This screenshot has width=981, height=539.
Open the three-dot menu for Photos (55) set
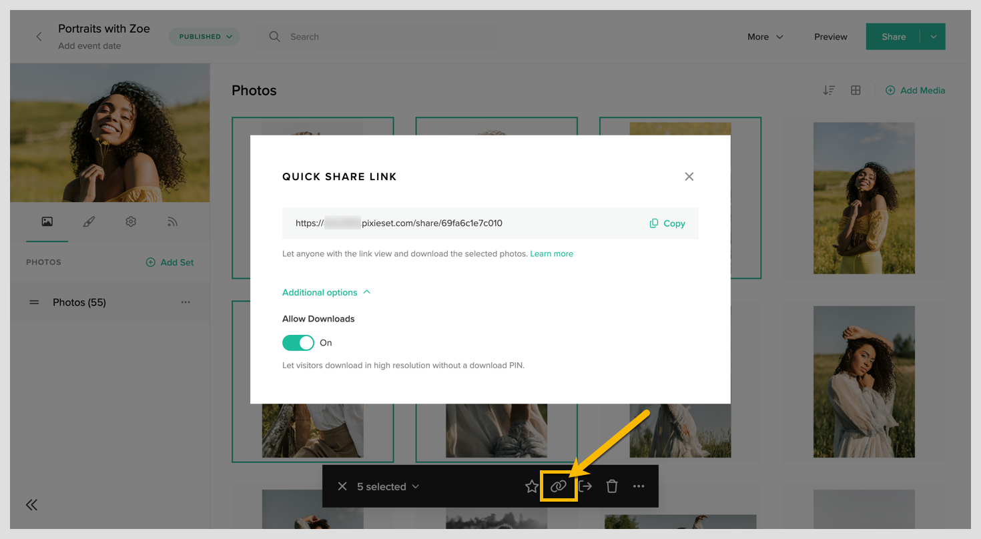tap(186, 302)
